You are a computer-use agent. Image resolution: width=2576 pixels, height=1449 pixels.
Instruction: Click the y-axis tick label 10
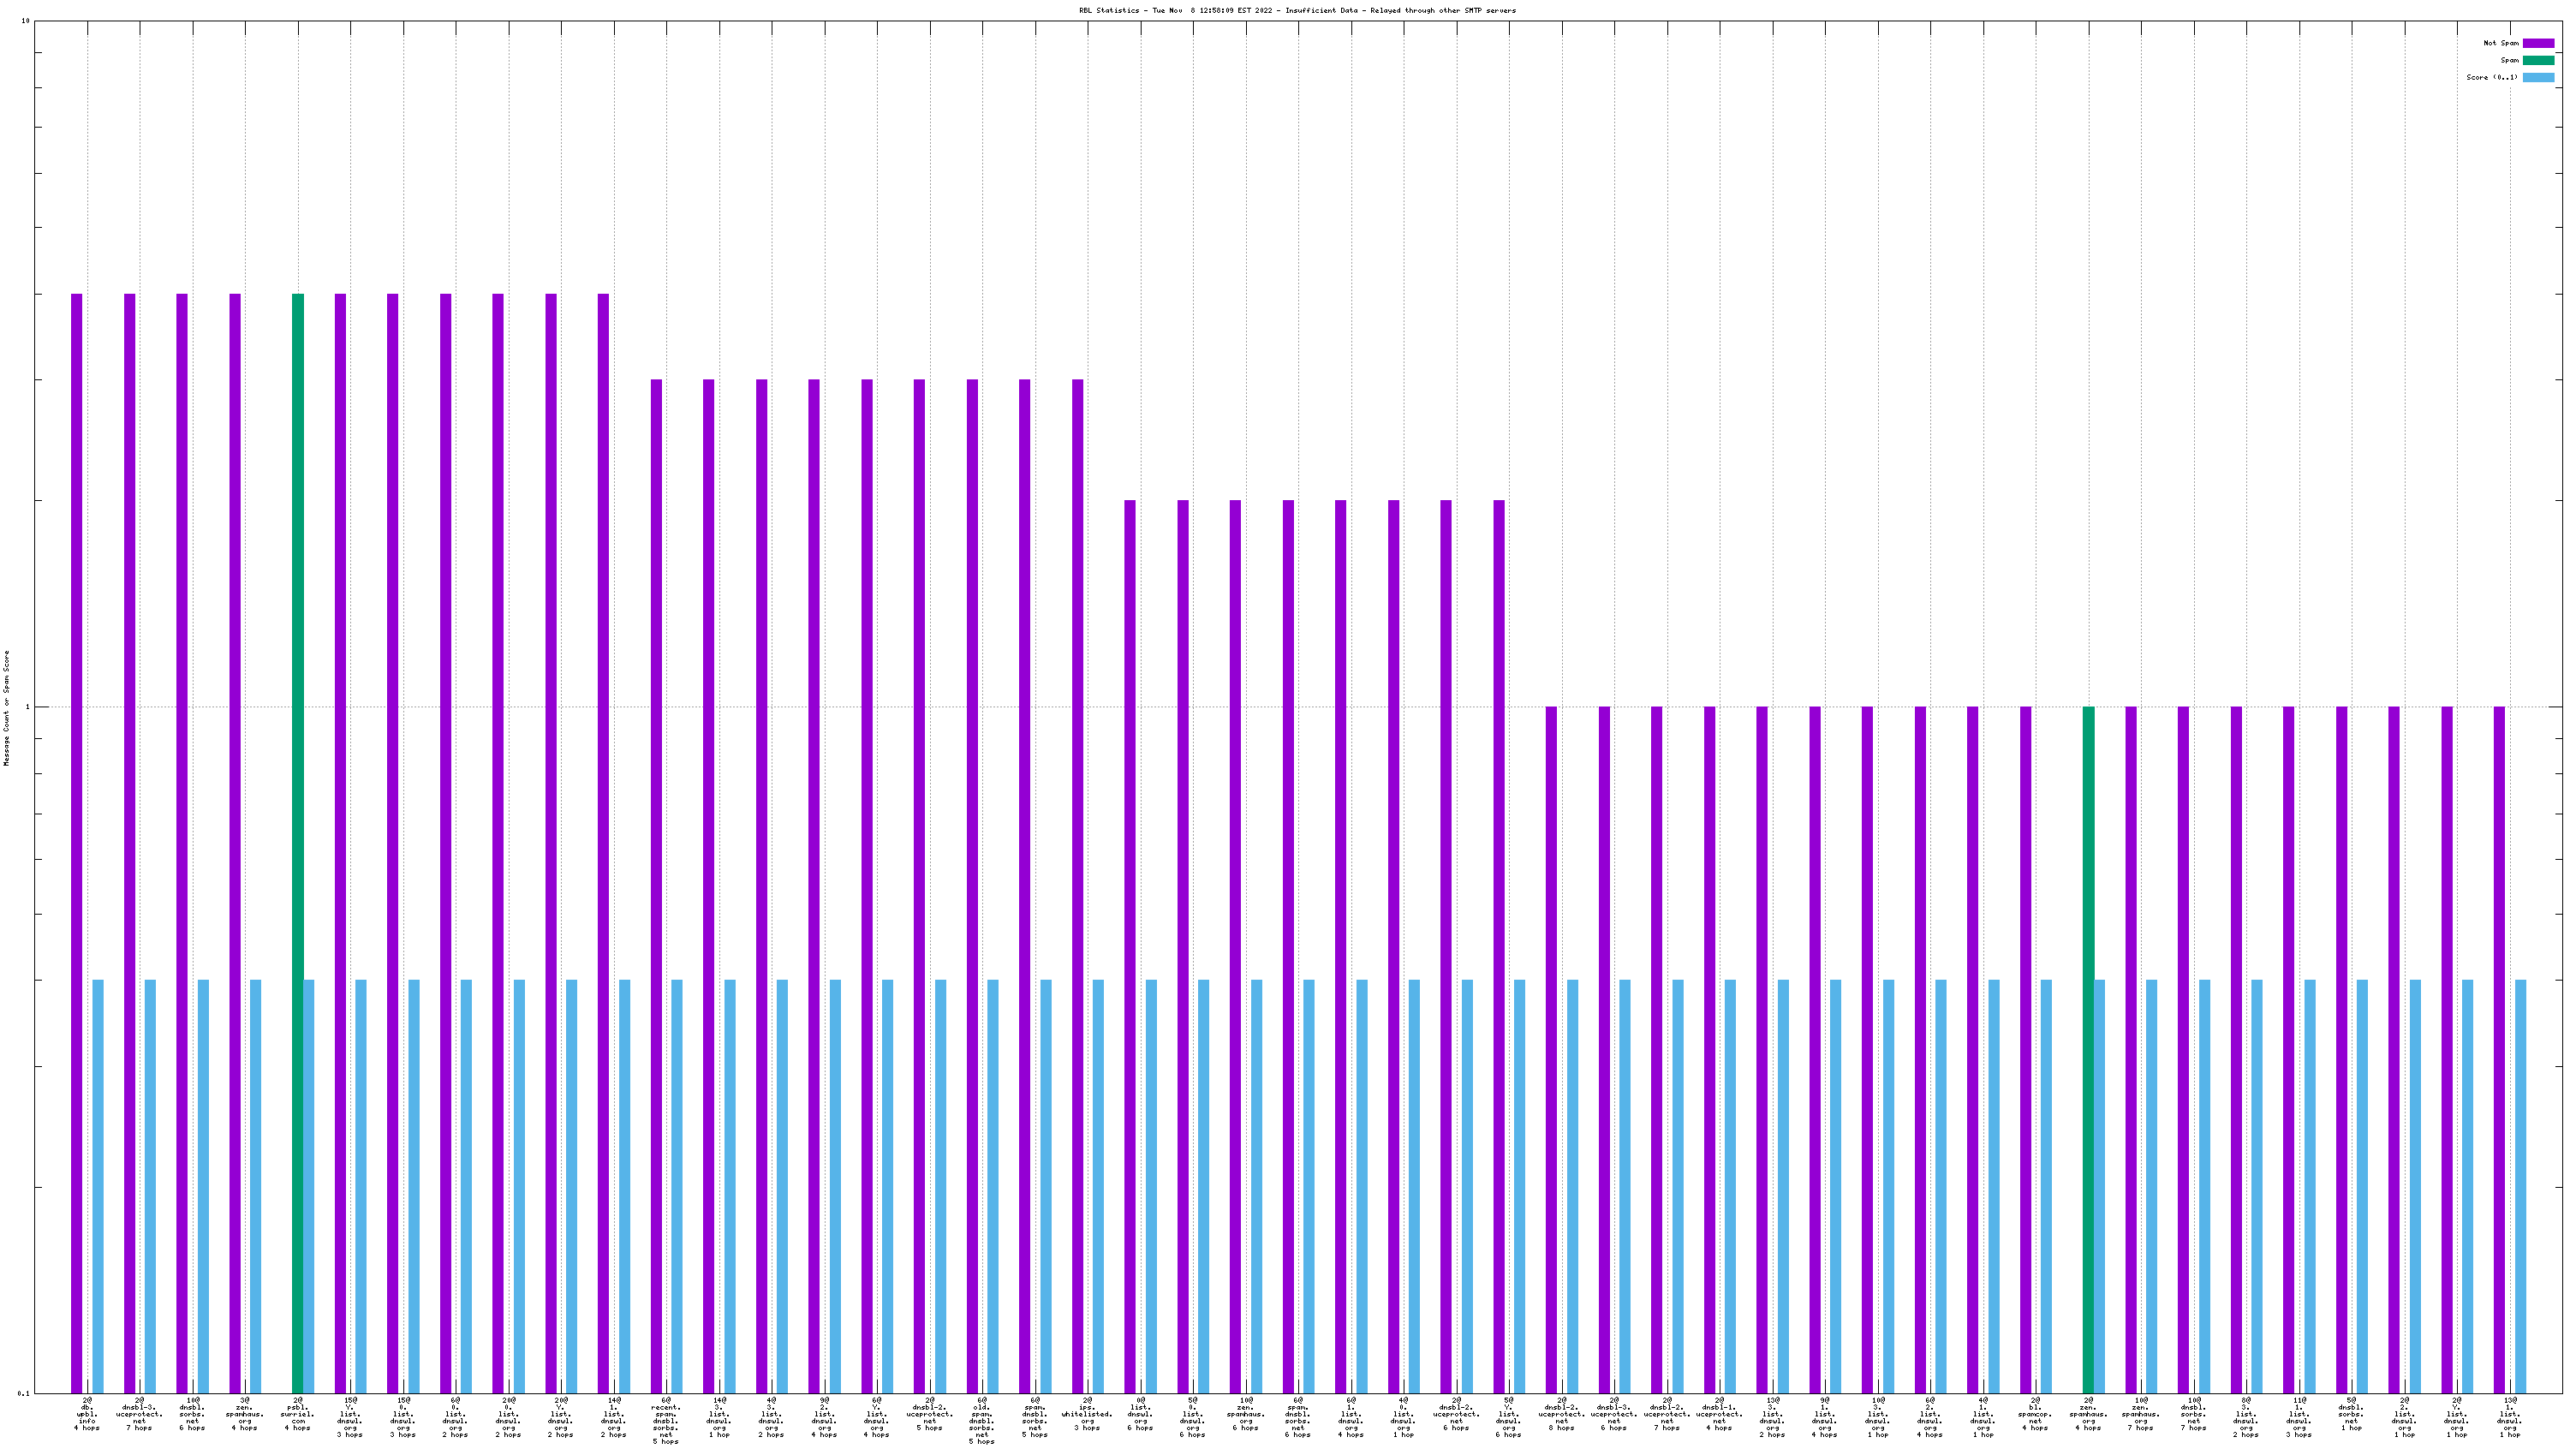coord(25,21)
